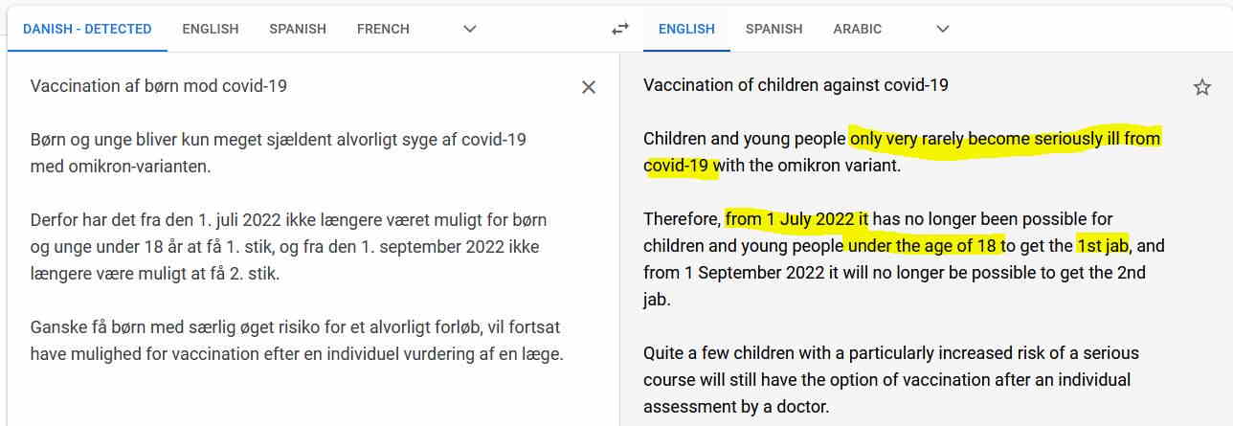Switch target language to Arabic

(x=857, y=29)
